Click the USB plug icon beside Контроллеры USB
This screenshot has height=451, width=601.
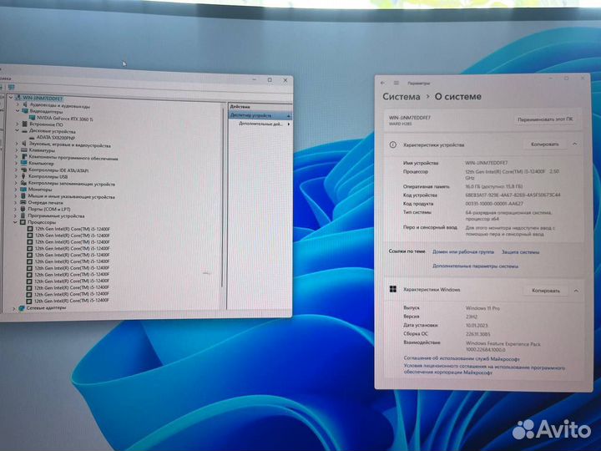tap(23, 176)
